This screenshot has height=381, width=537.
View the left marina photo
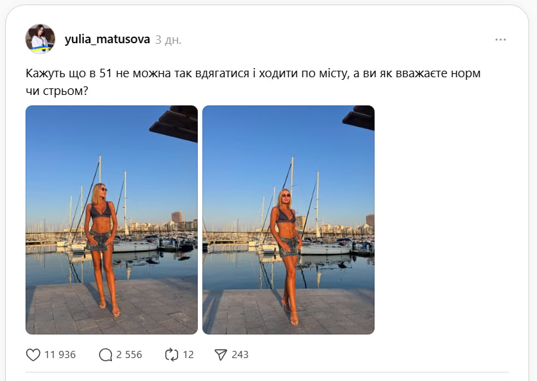coord(111,220)
